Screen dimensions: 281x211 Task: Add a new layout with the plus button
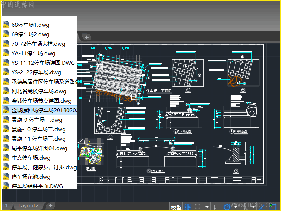click(51, 206)
